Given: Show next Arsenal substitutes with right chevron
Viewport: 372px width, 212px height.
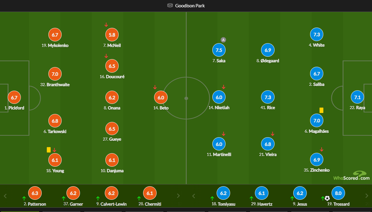Looking at the screenshot, I should [367, 196].
